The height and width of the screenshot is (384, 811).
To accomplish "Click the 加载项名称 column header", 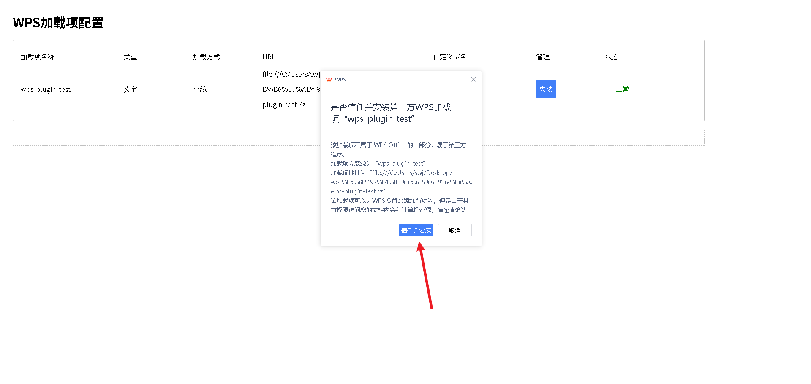I will tap(37, 56).
